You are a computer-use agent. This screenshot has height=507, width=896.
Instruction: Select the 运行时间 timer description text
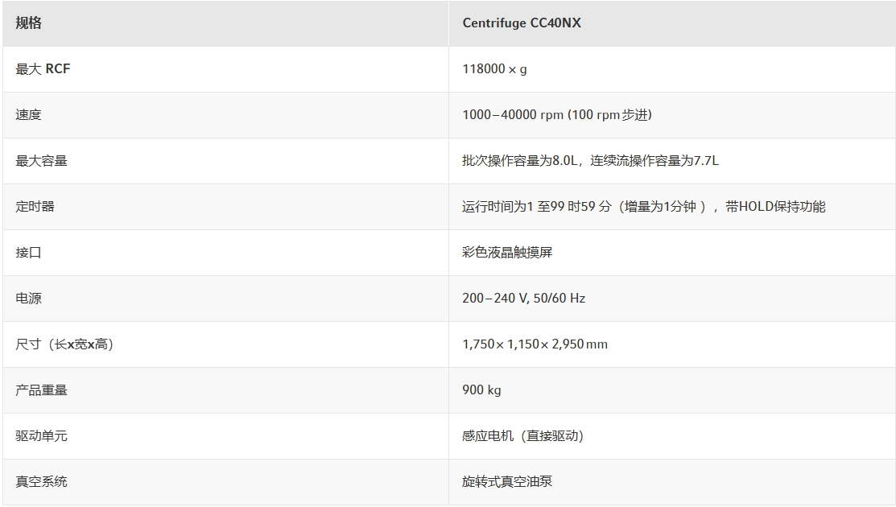(x=643, y=207)
